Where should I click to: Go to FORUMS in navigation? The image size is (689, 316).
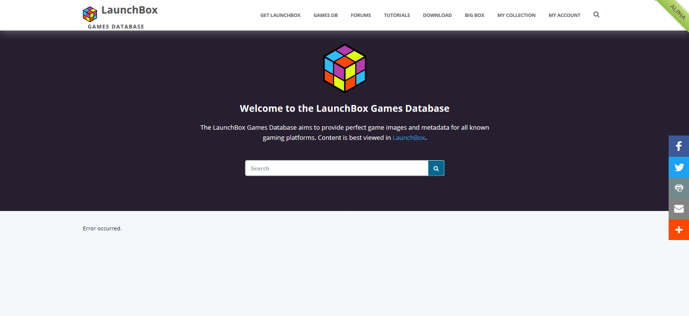(361, 15)
